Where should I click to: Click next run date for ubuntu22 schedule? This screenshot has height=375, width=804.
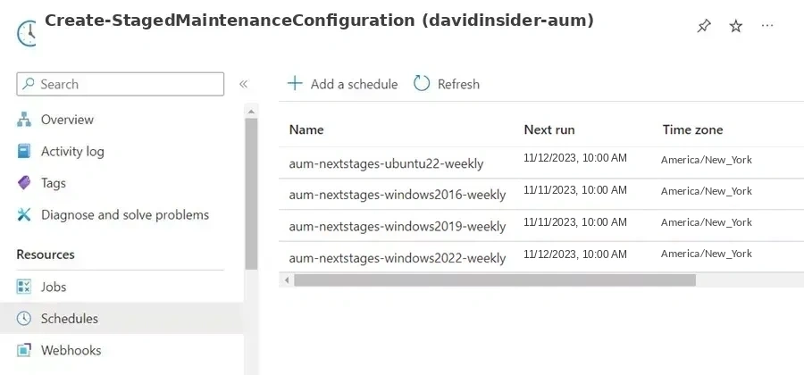click(x=574, y=158)
